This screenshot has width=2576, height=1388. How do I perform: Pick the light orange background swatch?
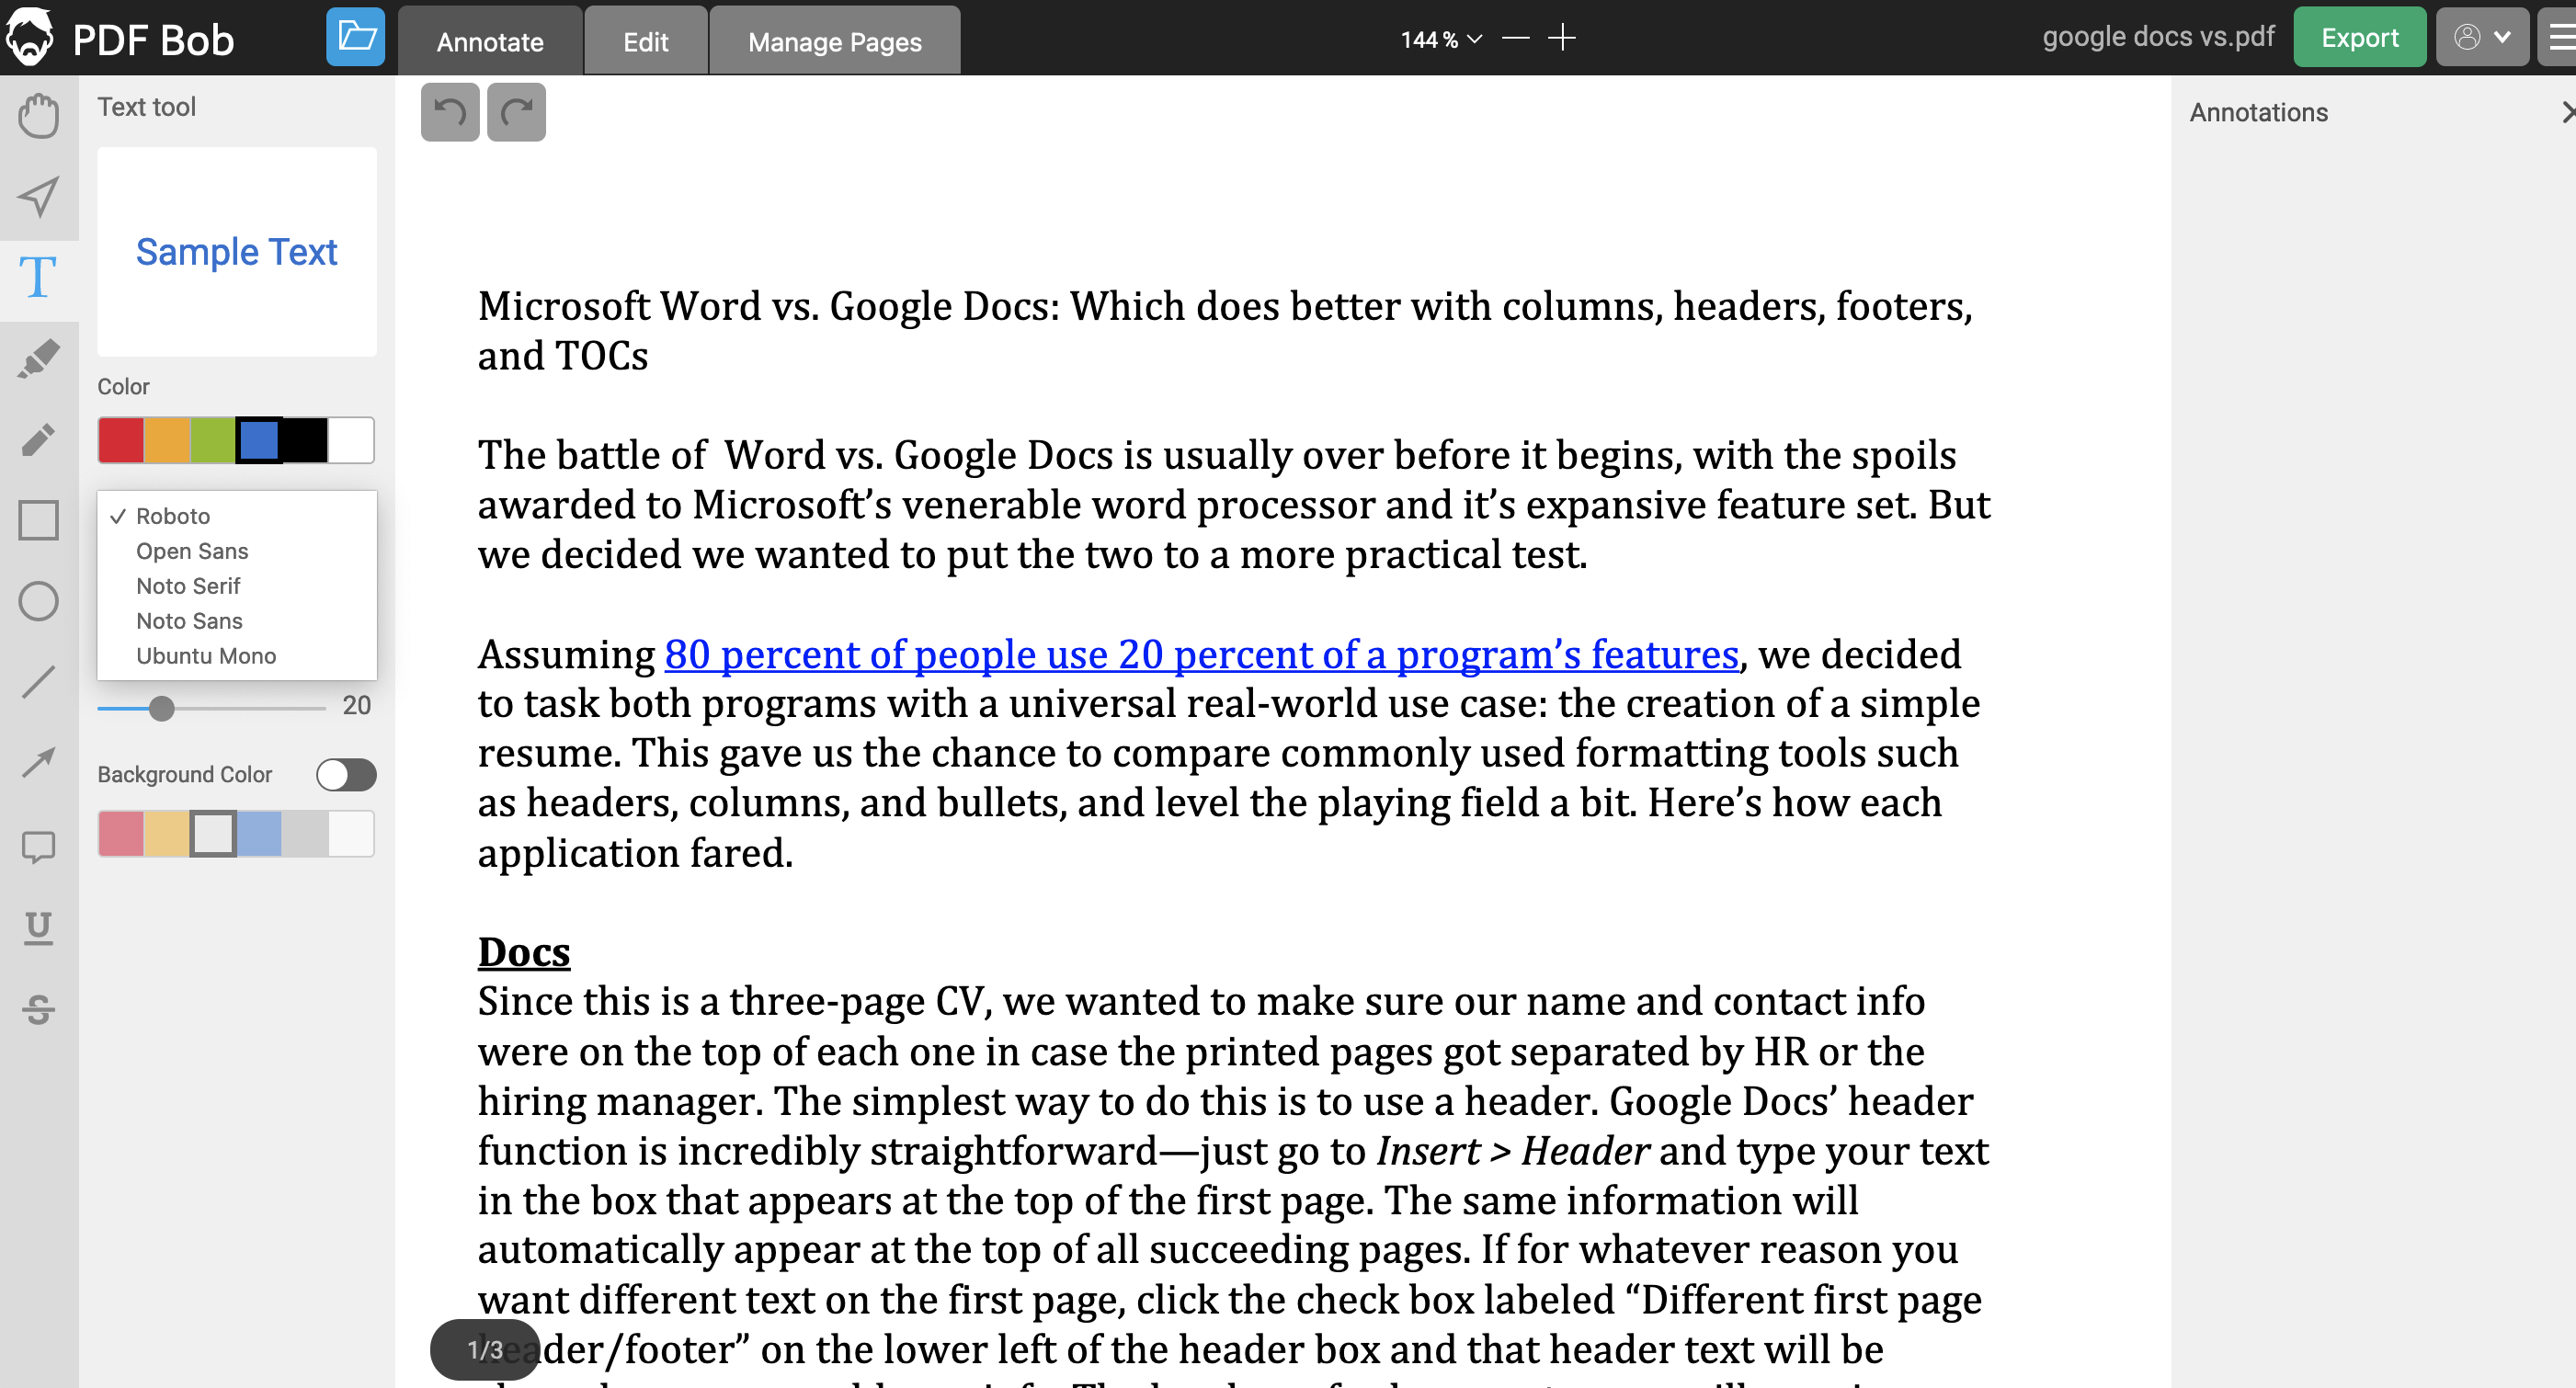pyautogui.click(x=167, y=834)
